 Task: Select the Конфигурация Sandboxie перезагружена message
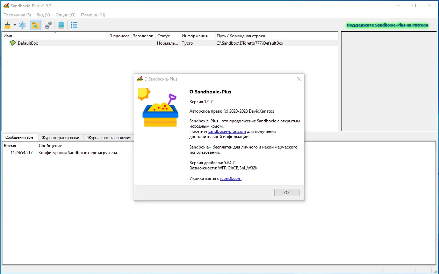pos(78,153)
